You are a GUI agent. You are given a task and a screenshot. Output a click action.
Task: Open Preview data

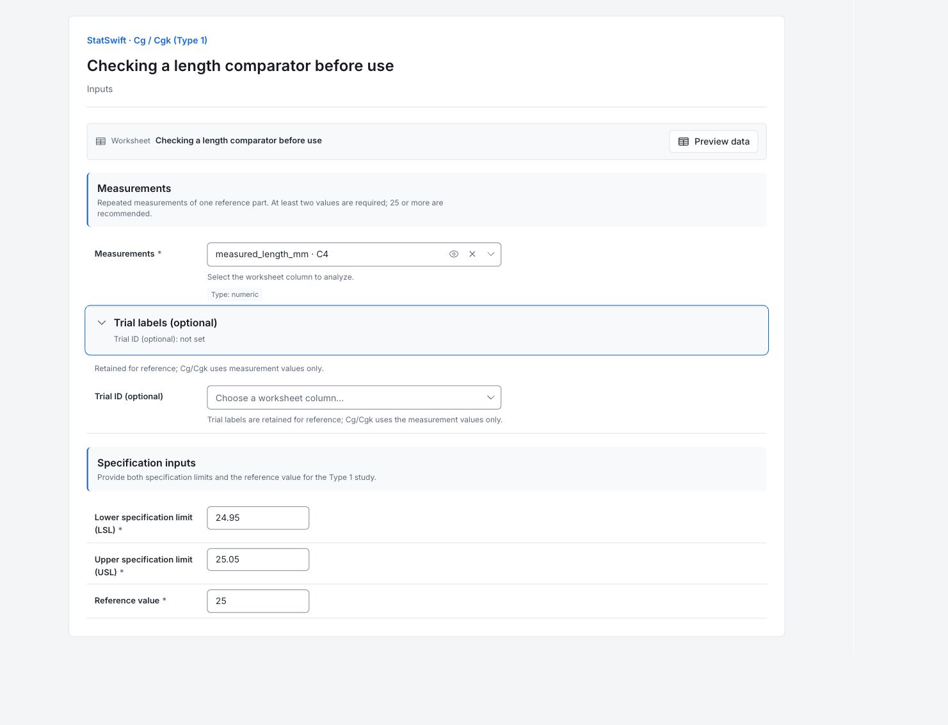713,141
